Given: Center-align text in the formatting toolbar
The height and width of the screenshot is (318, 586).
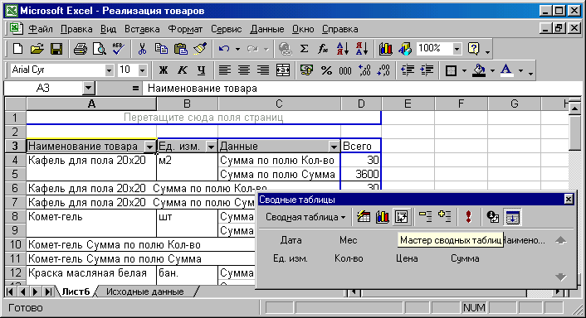Looking at the screenshot, I should click(x=244, y=70).
